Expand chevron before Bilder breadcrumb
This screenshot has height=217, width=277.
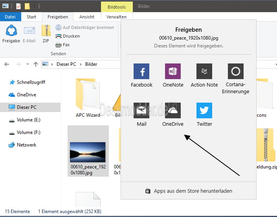coord(81,65)
